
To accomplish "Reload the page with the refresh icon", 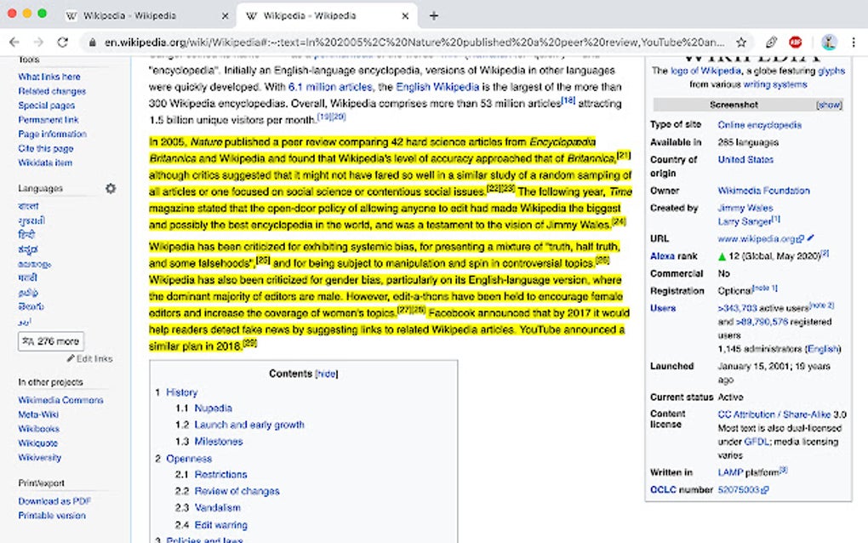I will point(62,40).
